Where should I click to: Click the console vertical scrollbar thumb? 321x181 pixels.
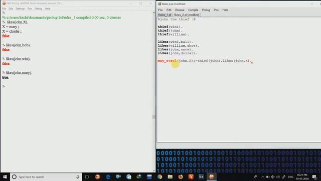pyautogui.click(x=154, y=117)
